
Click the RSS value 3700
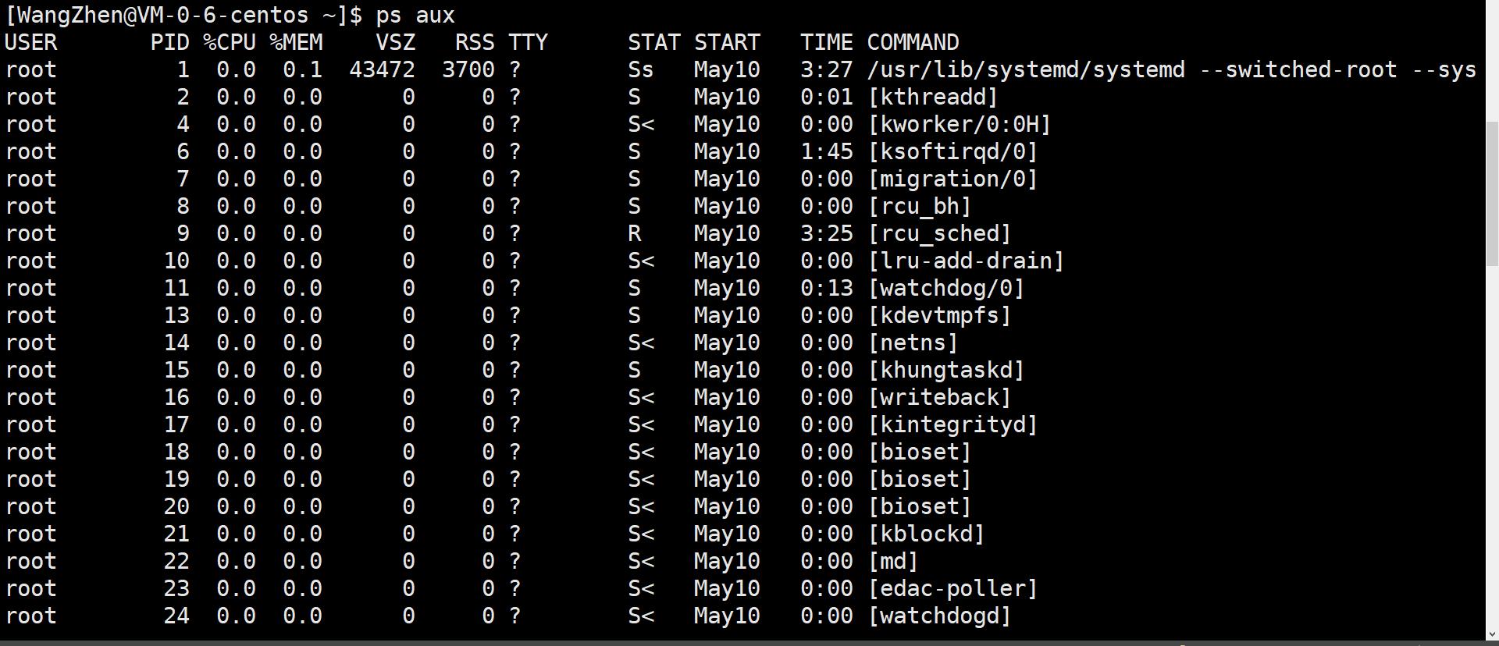pyautogui.click(x=468, y=69)
